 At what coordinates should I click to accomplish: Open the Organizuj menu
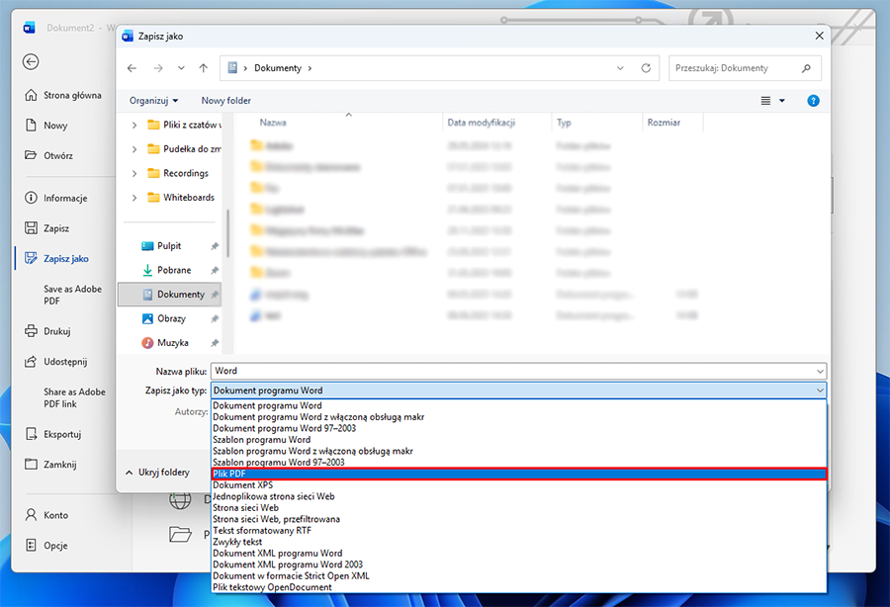pyautogui.click(x=153, y=101)
